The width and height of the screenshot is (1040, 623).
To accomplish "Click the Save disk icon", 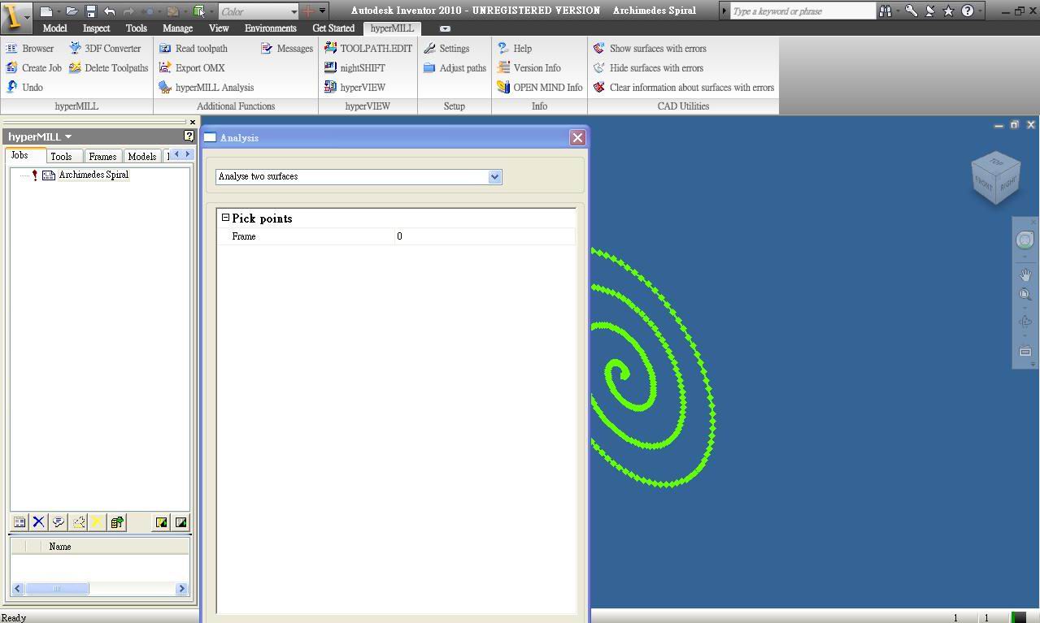I will point(91,11).
